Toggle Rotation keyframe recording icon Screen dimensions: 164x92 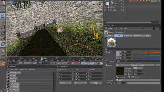[x=89, y=63]
